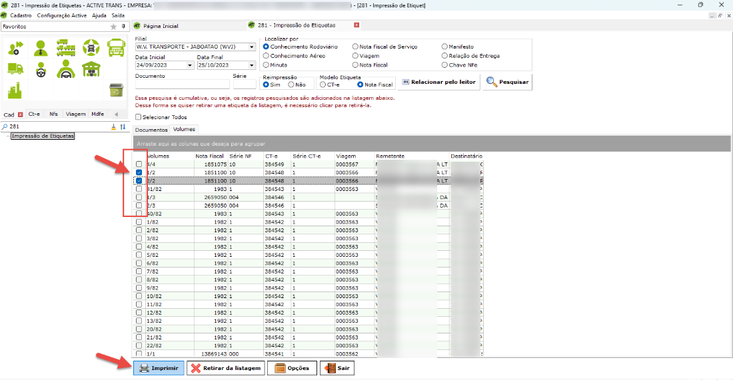Open the factory building favorite icon
This screenshot has width=733, height=380.
click(x=15, y=90)
